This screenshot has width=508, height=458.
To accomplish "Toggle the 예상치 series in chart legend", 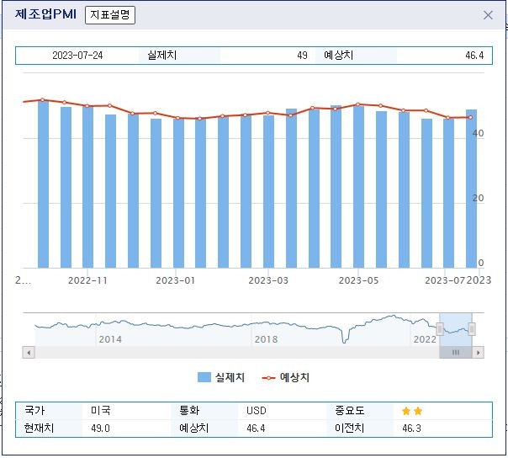I will pos(285,377).
